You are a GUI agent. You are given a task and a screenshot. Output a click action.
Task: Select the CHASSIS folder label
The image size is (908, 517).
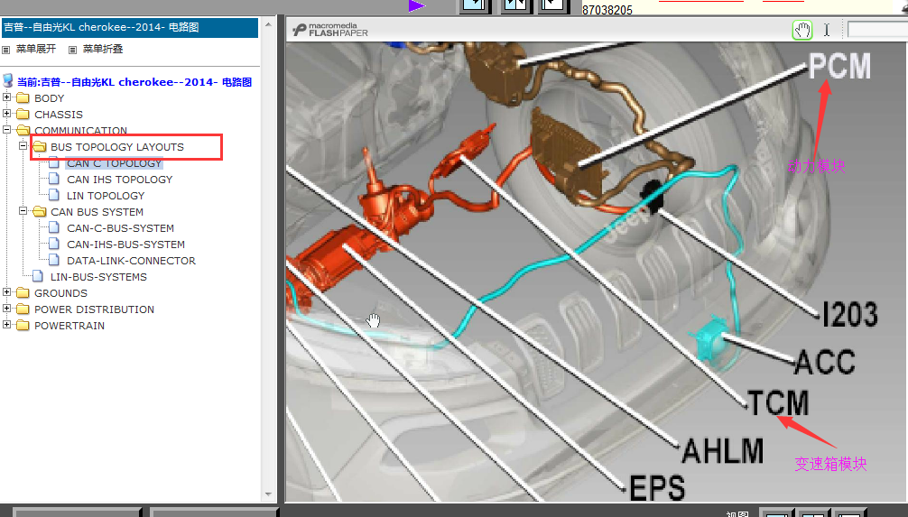(59, 115)
